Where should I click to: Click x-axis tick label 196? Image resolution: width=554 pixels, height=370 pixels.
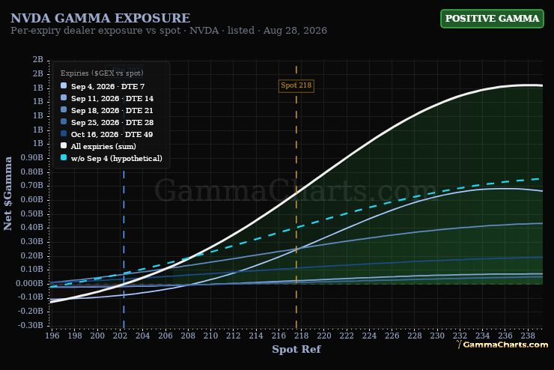[52, 336]
